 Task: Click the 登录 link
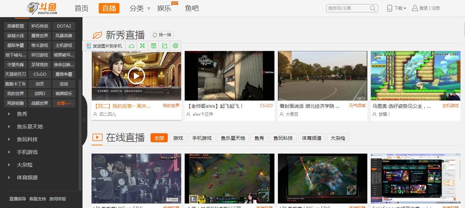(423, 8)
